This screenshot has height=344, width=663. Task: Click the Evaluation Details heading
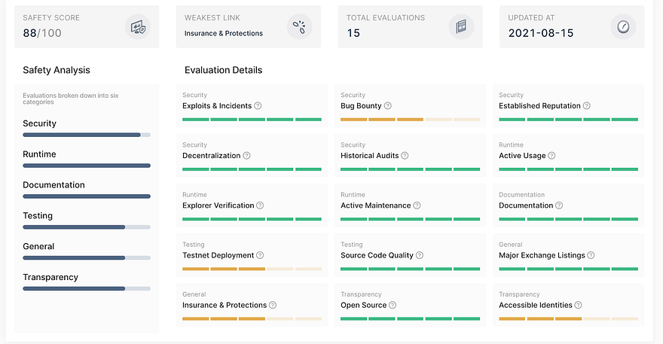coord(223,70)
